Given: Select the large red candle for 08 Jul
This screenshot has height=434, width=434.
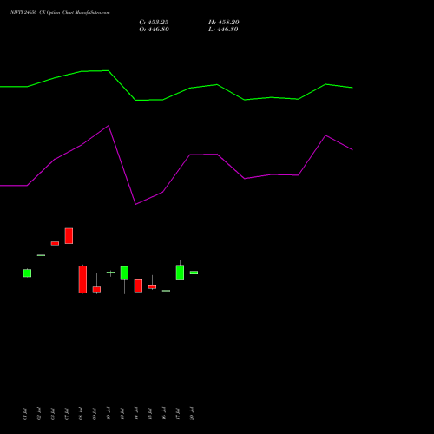Looking at the screenshot, I should pos(82,279).
